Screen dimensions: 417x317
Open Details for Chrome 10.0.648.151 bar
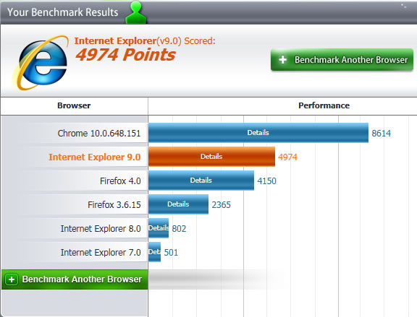258,133
